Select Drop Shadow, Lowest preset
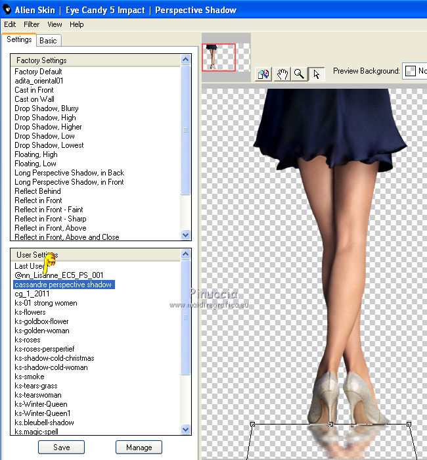This screenshot has height=460, width=427. [x=49, y=145]
